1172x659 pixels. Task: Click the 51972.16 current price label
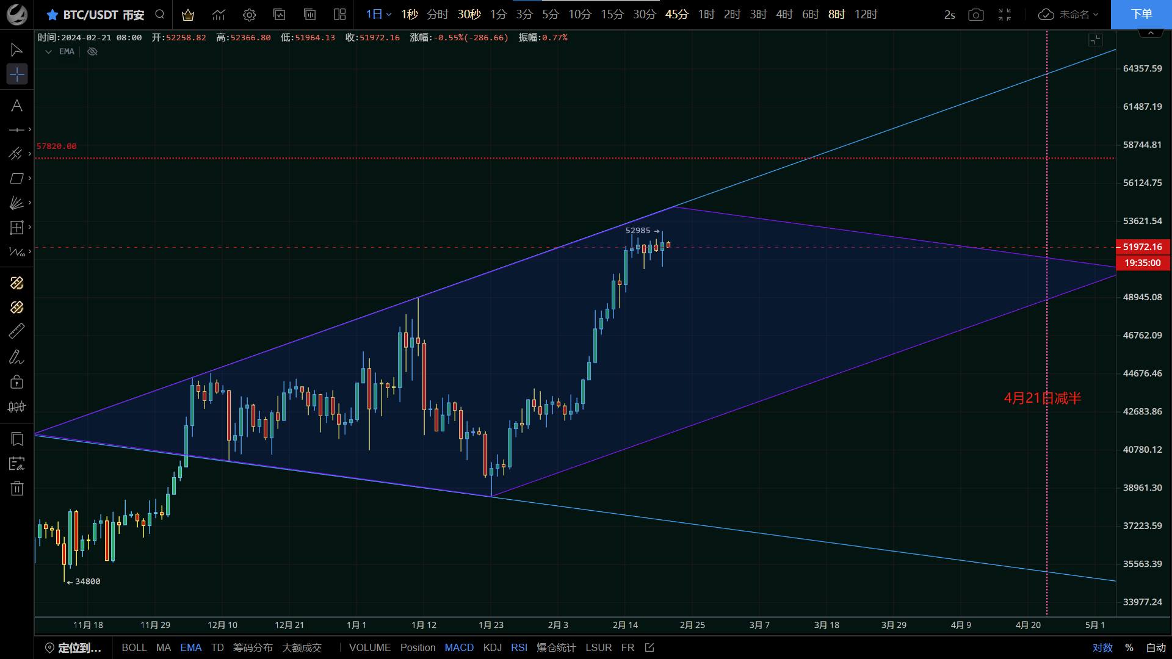[1142, 247]
